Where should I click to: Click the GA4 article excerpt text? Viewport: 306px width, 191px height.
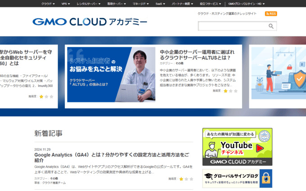tap(113, 169)
